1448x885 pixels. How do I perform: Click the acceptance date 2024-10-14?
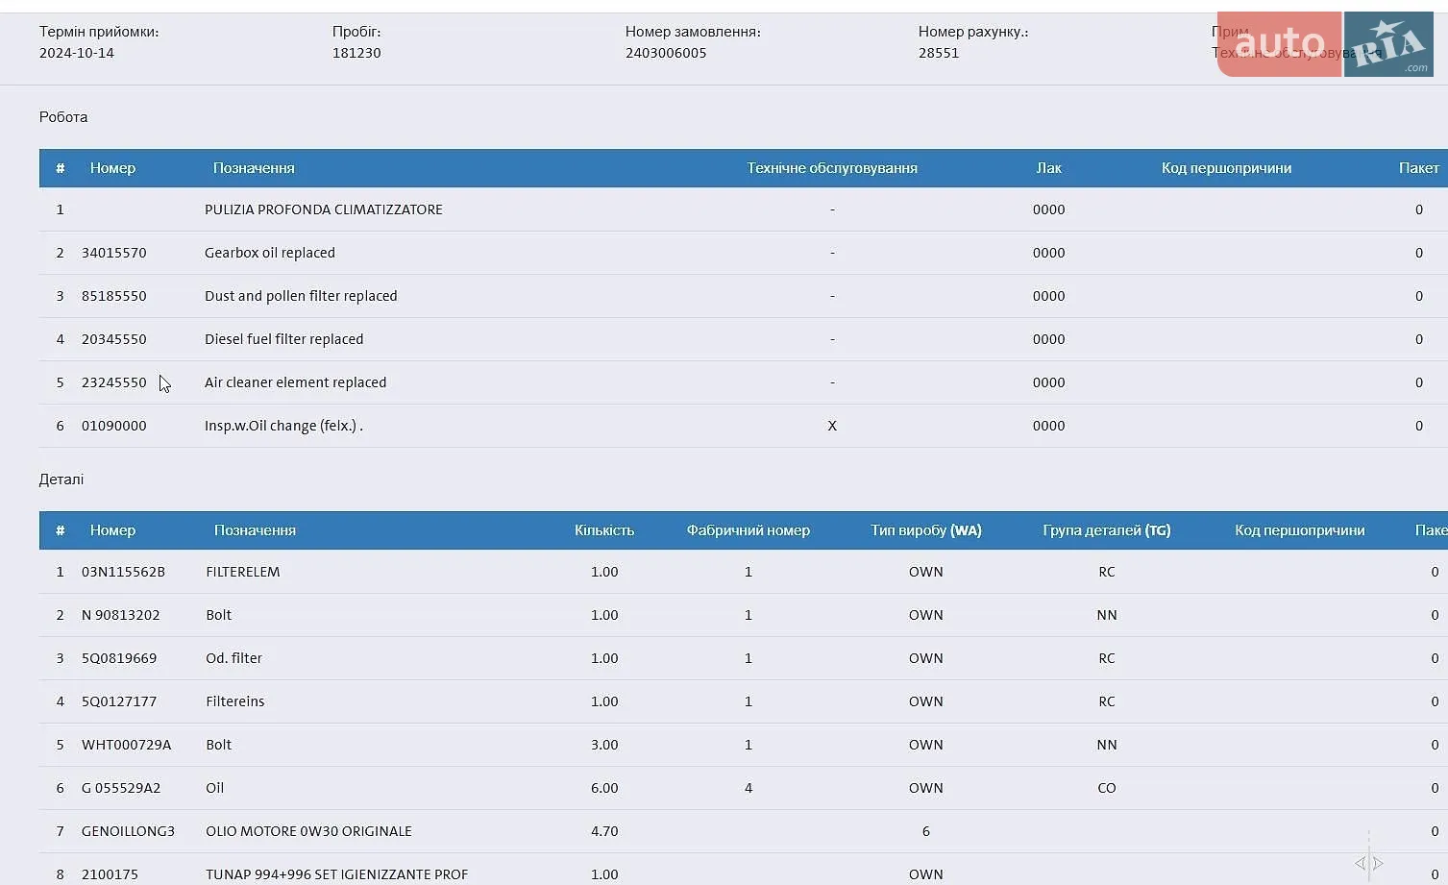[77, 53]
